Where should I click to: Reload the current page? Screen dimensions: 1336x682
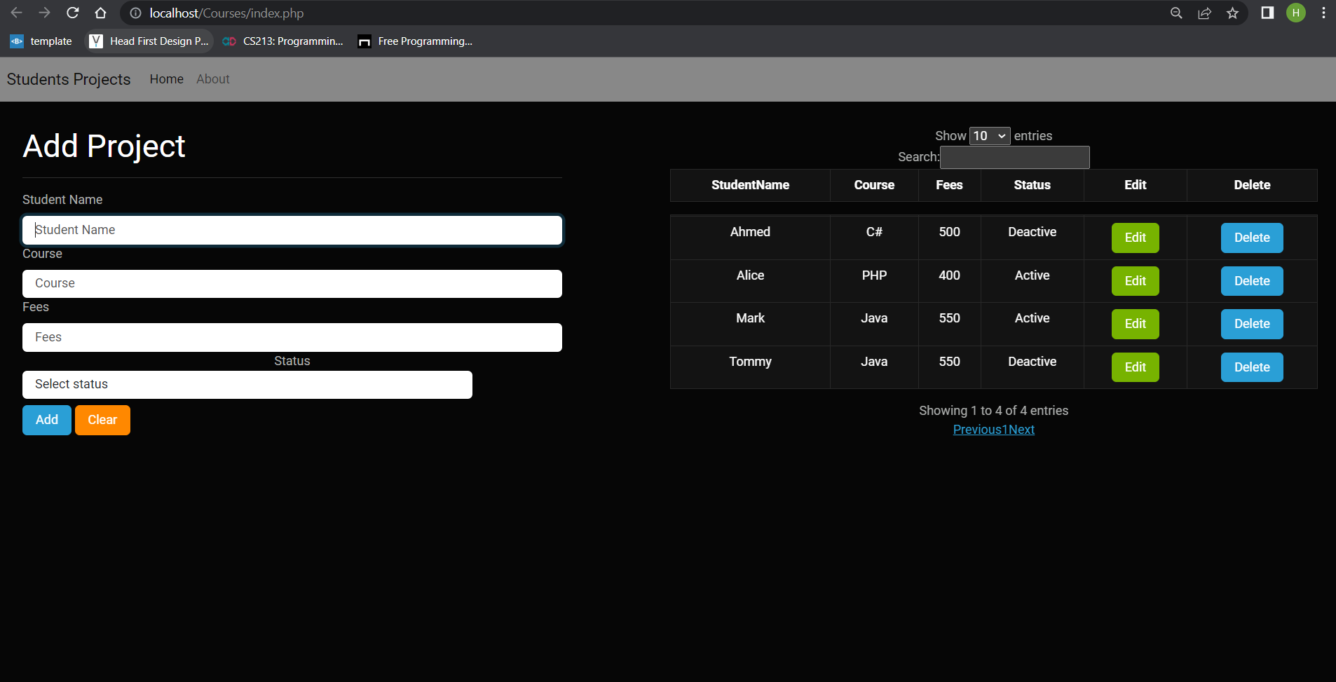[72, 13]
